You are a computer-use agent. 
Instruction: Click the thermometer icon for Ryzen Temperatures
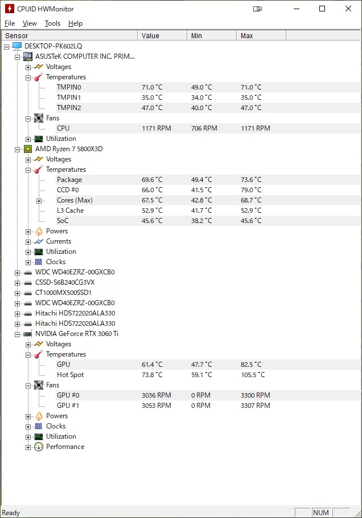tap(39, 169)
